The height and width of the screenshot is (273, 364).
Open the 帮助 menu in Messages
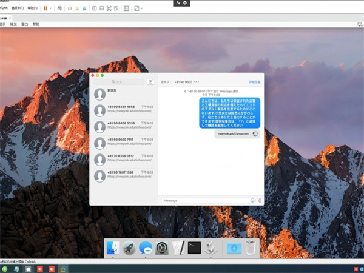point(36,25)
